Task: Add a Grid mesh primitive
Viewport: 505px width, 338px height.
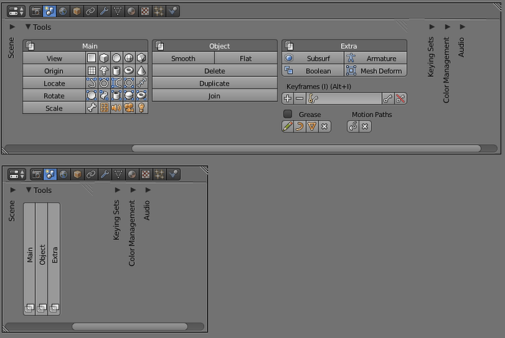Action: 91,70
